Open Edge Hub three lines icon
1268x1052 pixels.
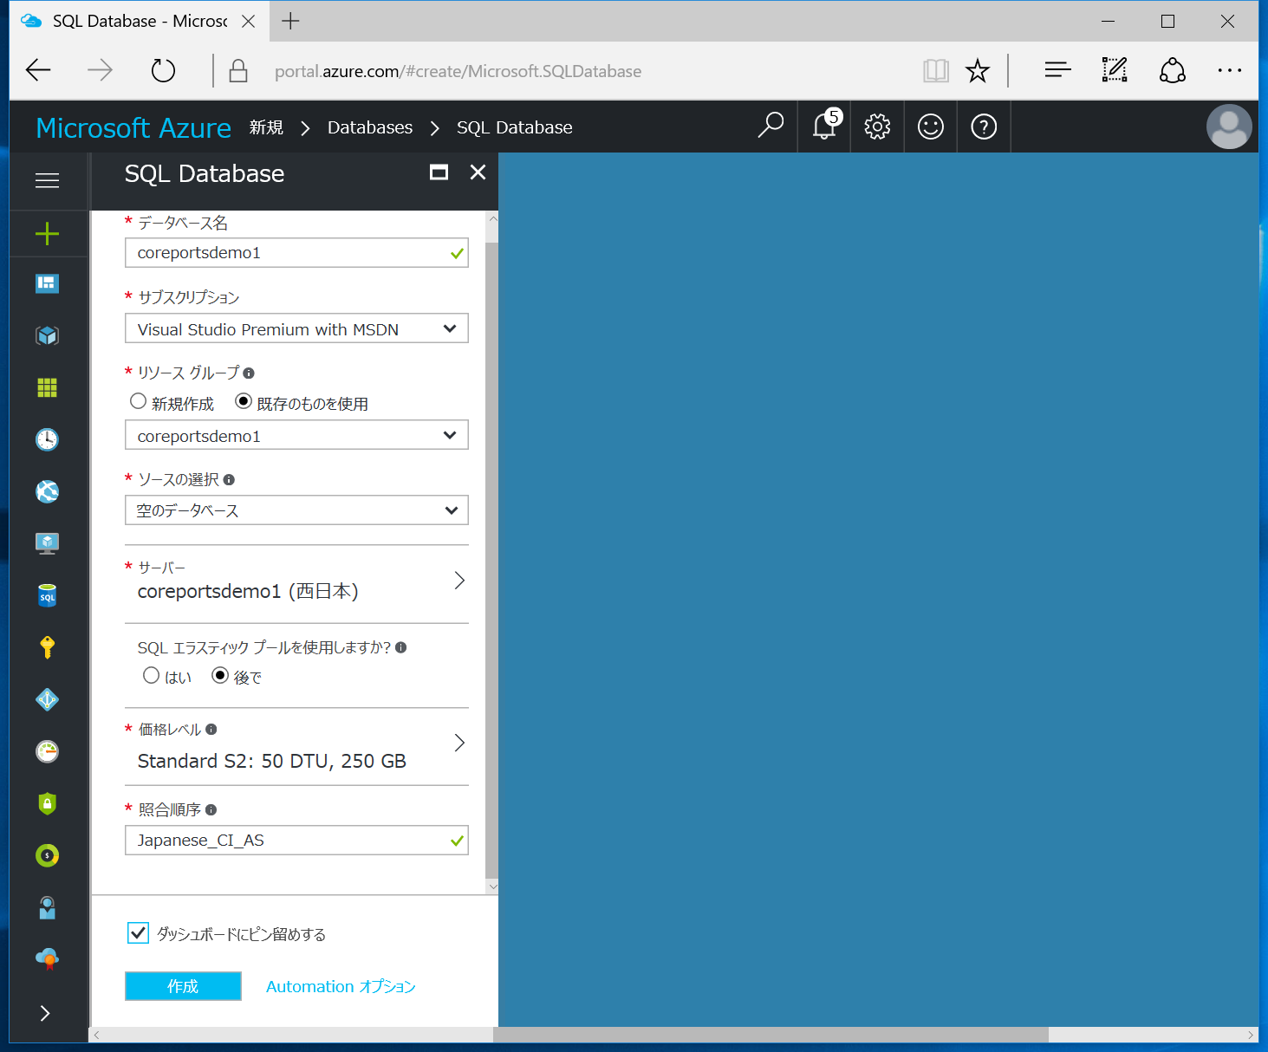point(1057,70)
